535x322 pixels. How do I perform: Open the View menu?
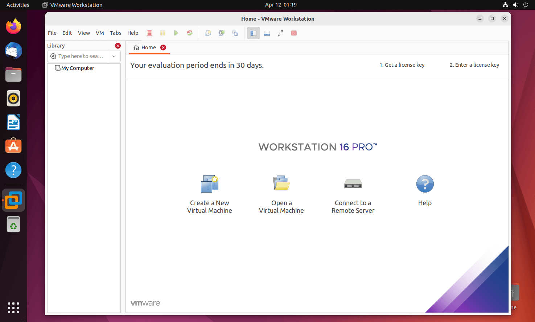click(84, 33)
